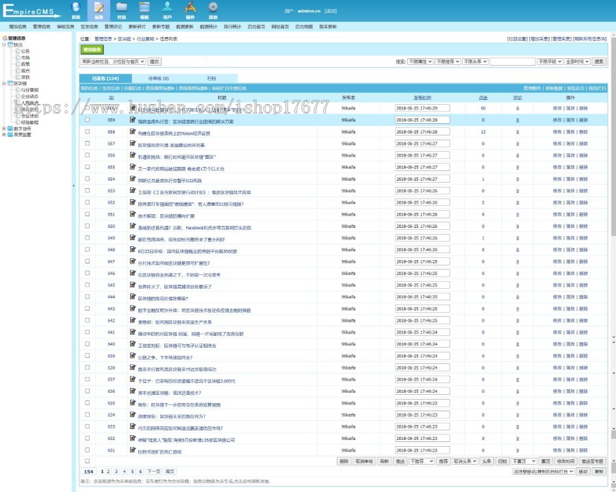Check the box for article 659
616x492 pixels.
click(87, 120)
